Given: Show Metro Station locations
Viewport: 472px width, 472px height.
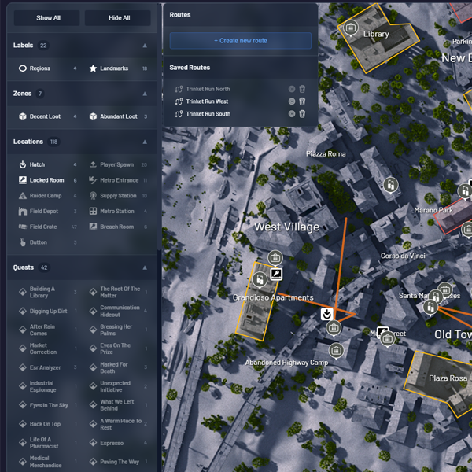Looking at the screenshot, I should coord(118,211).
